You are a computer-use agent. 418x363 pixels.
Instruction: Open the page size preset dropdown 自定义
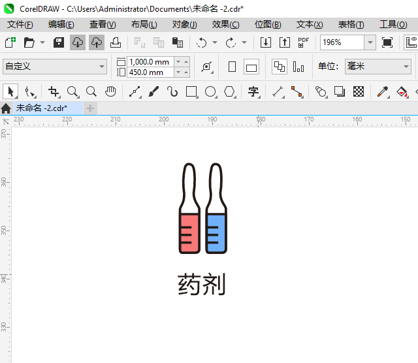tap(55, 67)
